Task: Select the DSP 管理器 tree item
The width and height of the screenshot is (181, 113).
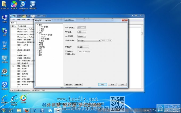Action: (x=44, y=27)
